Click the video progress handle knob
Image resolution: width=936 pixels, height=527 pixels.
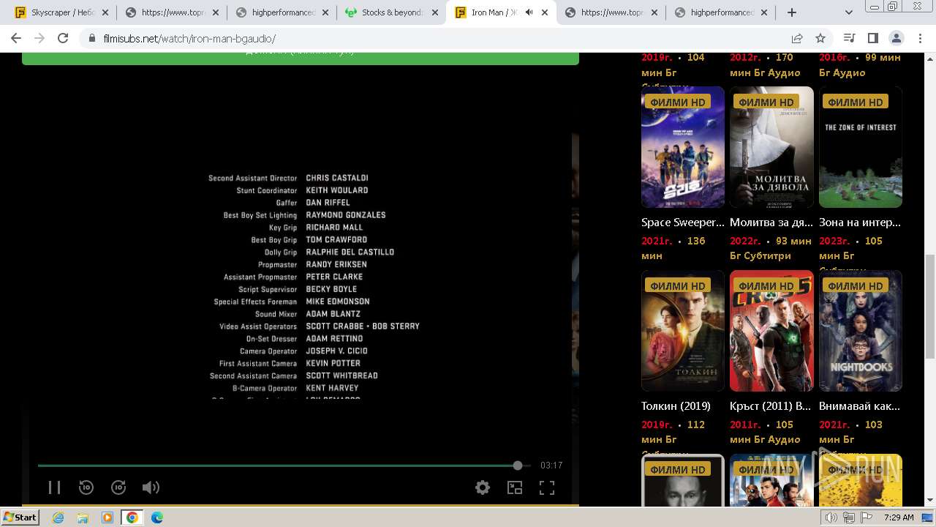(518, 466)
